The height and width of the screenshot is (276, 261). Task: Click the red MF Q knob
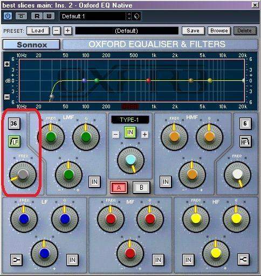(x=150, y=219)
